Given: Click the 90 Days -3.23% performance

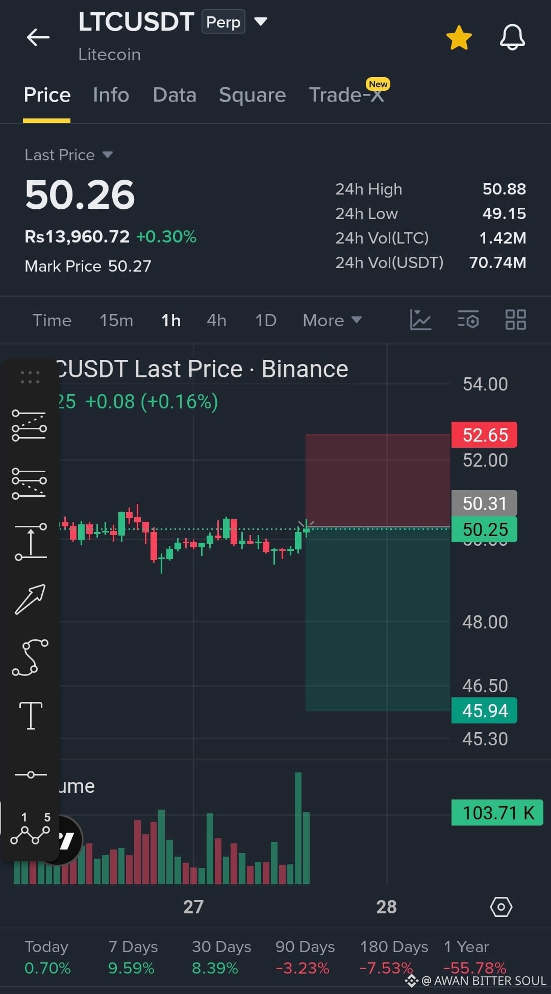Looking at the screenshot, I should click(x=305, y=957).
